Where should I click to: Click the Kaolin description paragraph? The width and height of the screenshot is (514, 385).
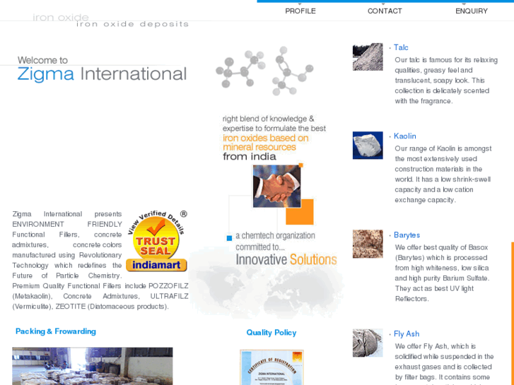443,174
